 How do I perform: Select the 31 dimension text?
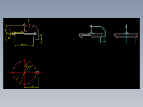coord(9,29)
